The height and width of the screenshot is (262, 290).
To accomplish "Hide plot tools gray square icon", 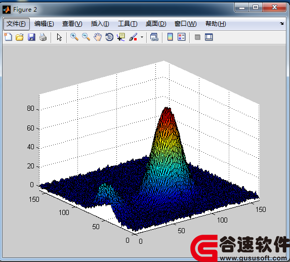I will pos(197,37).
